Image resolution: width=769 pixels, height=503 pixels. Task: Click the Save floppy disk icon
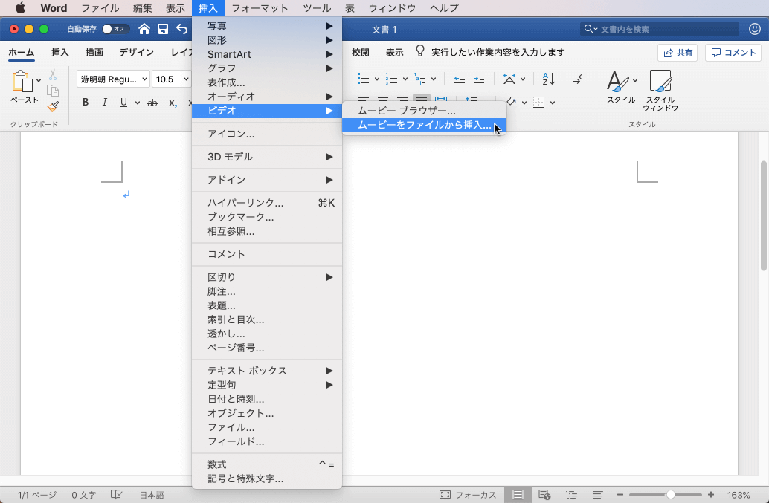pos(163,30)
